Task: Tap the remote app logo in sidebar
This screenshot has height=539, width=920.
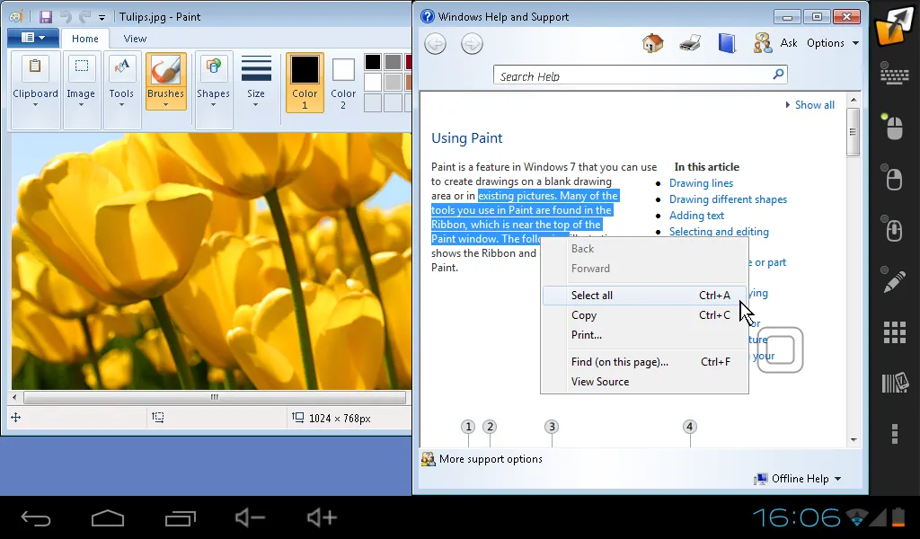Action: (894, 26)
